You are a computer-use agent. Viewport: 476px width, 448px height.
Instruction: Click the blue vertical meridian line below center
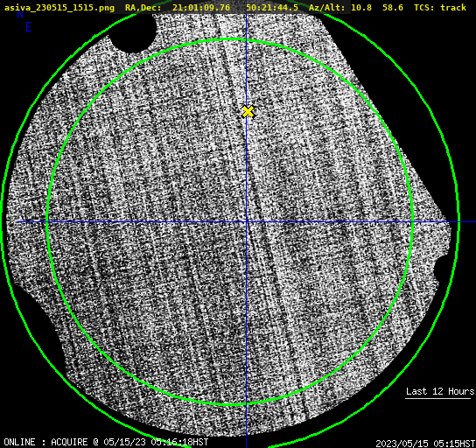pyautogui.click(x=246, y=334)
